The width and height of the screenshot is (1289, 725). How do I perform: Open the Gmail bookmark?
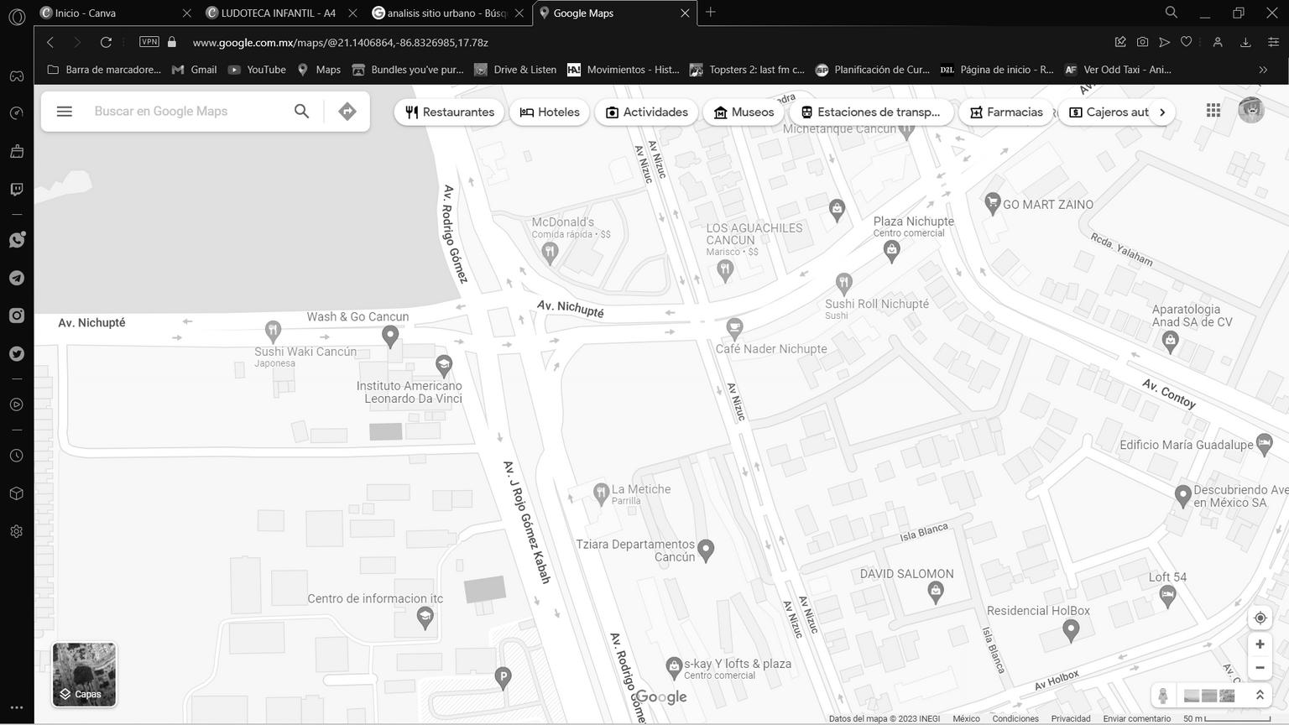tap(195, 70)
